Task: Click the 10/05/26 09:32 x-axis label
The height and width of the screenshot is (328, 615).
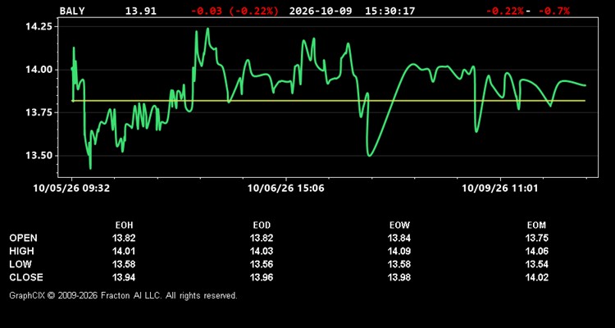Action: [x=71, y=189]
